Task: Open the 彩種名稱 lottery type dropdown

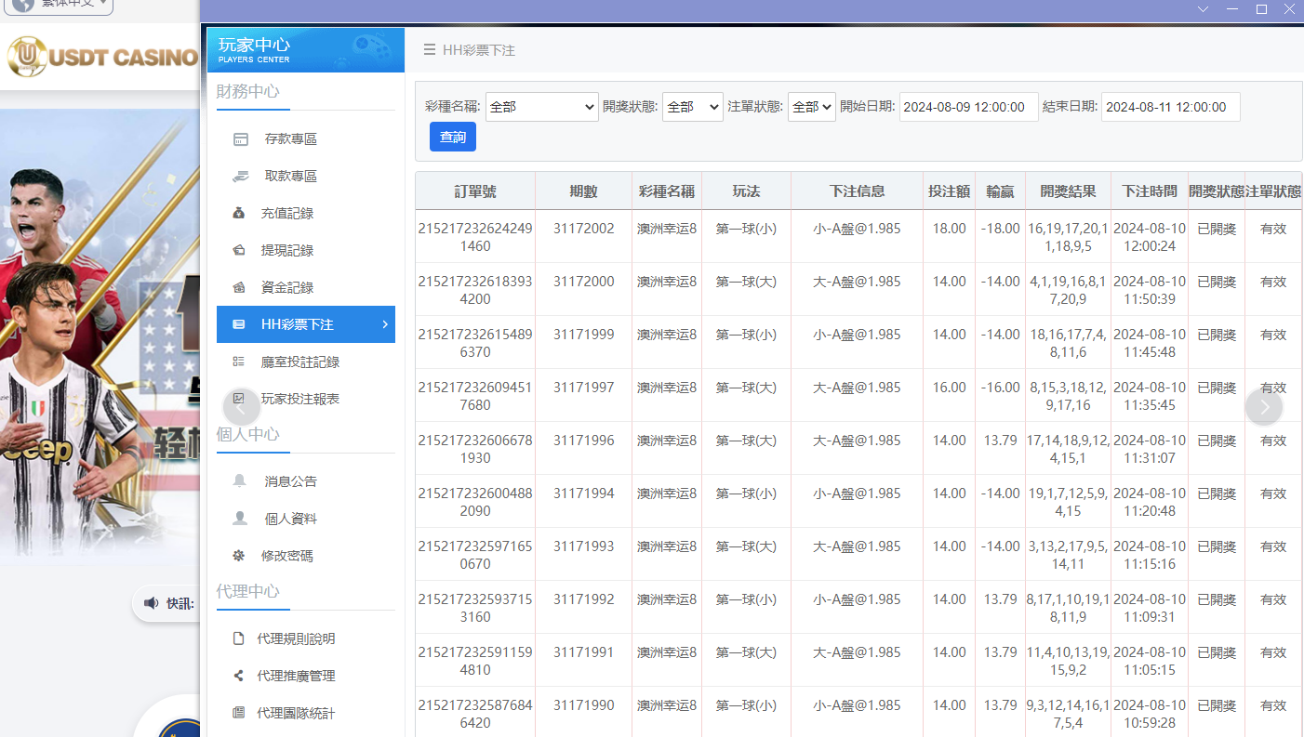Action: 541,107
